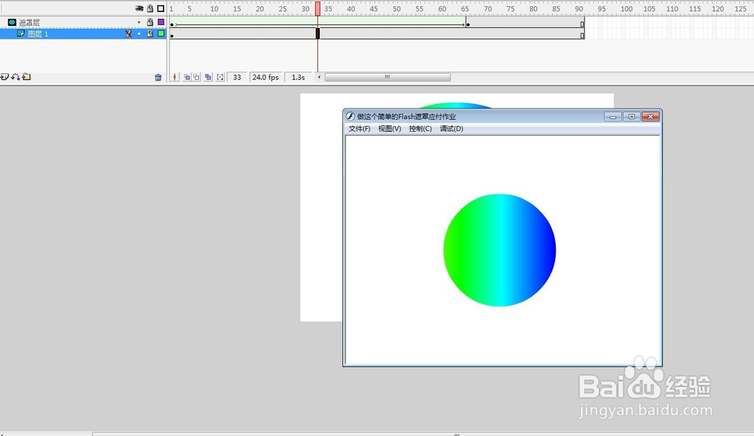Toggle visibility of all layers eye icon
The image size is (754, 436).
(x=139, y=8)
